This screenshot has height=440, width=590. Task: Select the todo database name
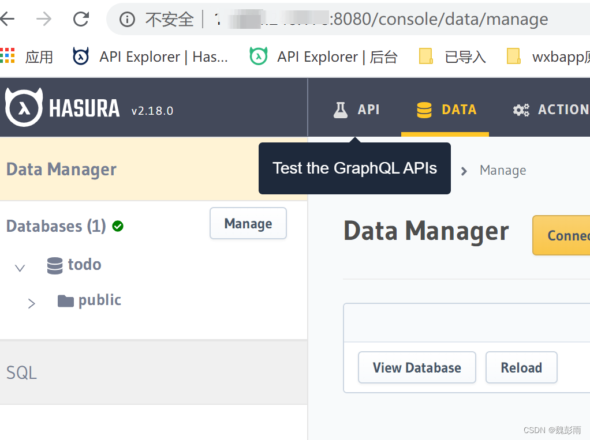pos(85,265)
